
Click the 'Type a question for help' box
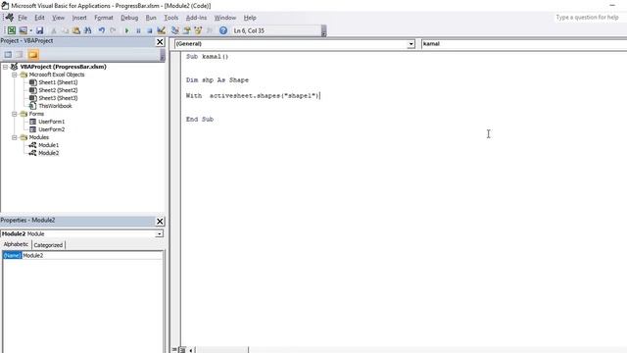[588, 18]
